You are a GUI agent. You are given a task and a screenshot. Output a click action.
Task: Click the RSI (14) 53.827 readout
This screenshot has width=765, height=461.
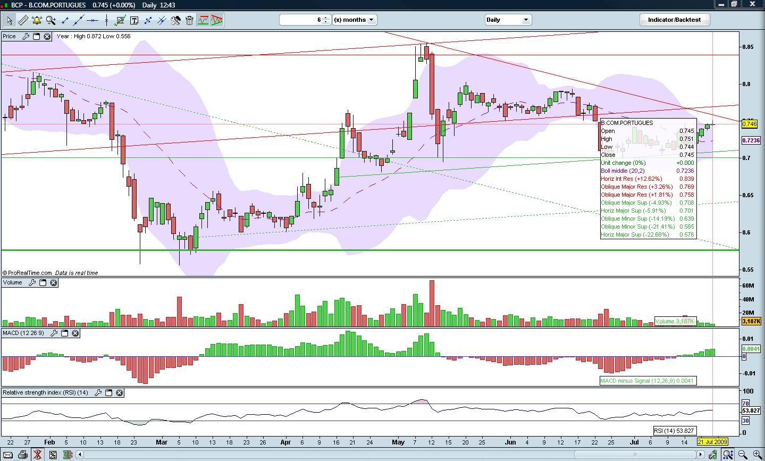pyautogui.click(x=675, y=431)
